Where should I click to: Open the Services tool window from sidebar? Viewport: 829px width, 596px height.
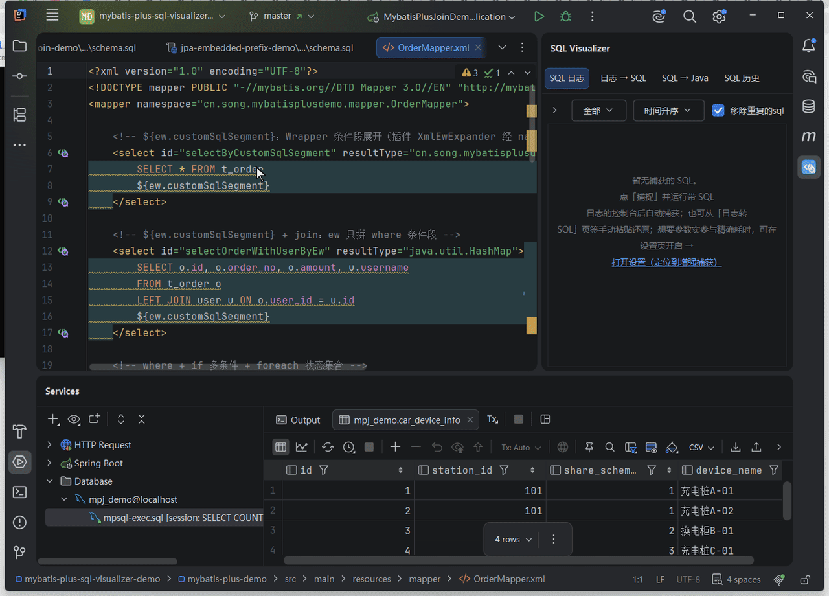pyautogui.click(x=19, y=462)
